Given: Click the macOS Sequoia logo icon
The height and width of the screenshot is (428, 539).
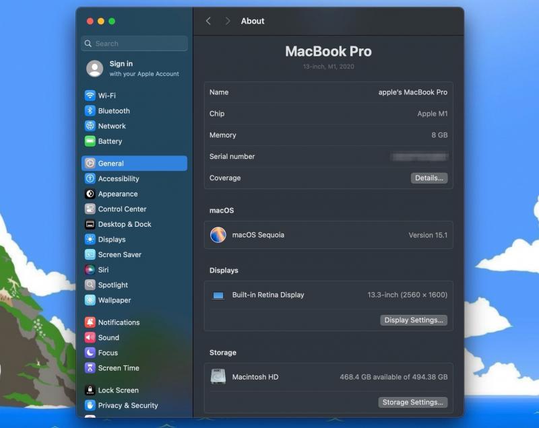Looking at the screenshot, I should (x=218, y=235).
